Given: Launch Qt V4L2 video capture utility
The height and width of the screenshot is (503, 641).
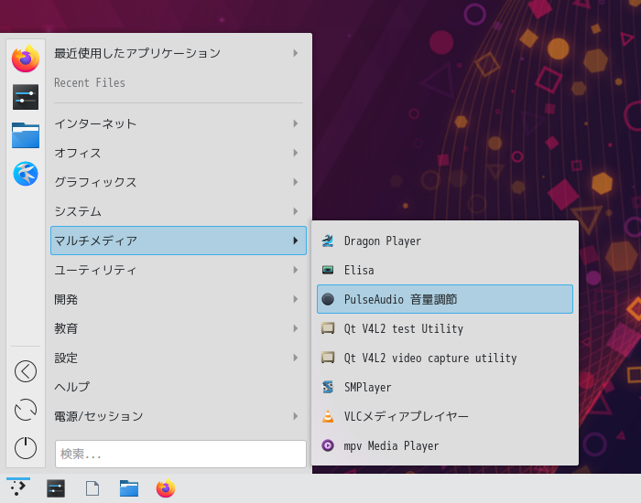Looking at the screenshot, I should pos(445,358).
